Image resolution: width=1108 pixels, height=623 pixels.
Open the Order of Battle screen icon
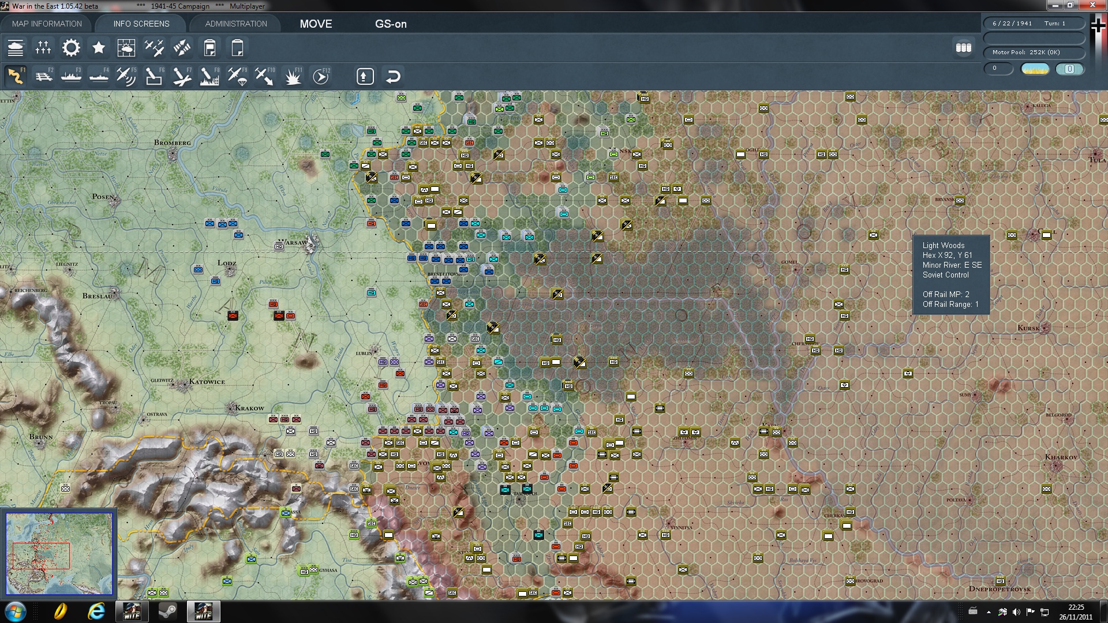pyautogui.click(x=16, y=48)
